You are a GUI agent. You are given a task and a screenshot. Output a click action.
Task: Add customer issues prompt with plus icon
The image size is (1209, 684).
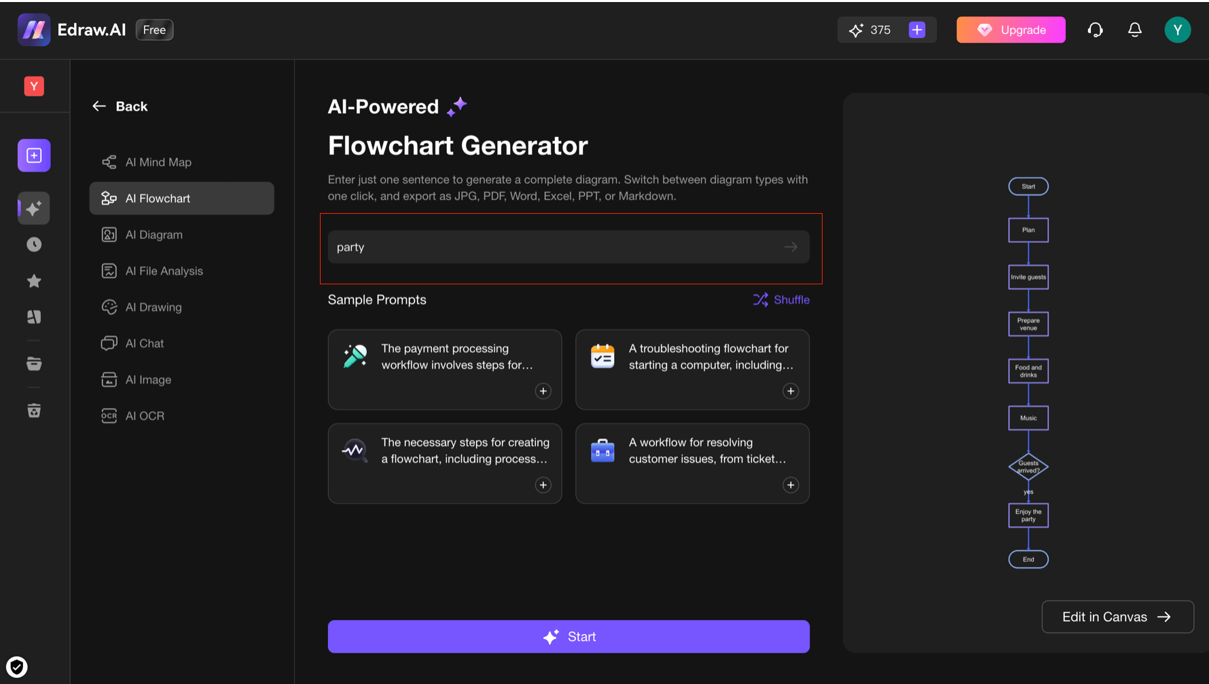pyautogui.click(x=791, y=484)
